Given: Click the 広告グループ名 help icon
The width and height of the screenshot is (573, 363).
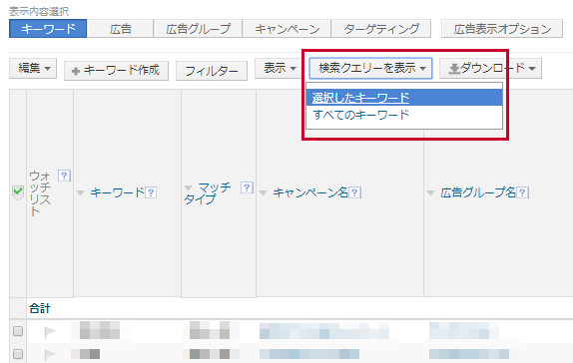Looking at the screenshot, I should click(522, 192).
